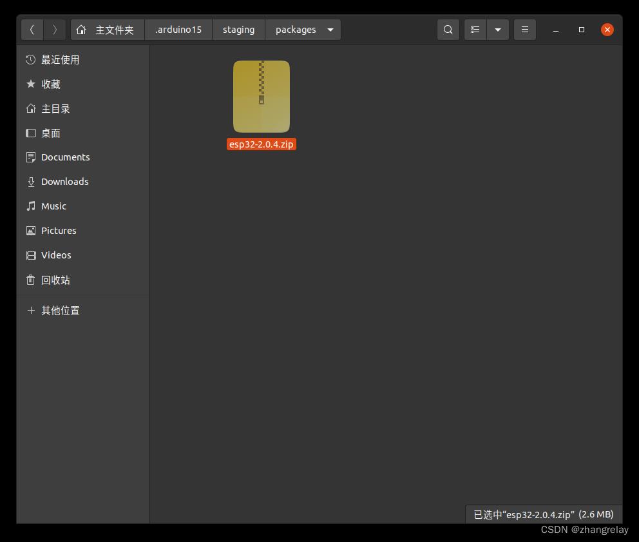Open 回收站 trash in sidebar
This screenshot has width=639, height=542.
83,280
